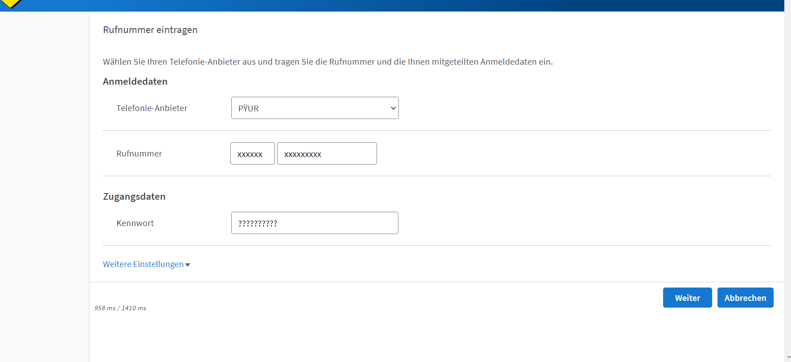Image resolution: width=791 pixels, height=362 pixels.
Task: Click the triangle arrow beside Weitere Einstellungen
Action: coord(188,265)
